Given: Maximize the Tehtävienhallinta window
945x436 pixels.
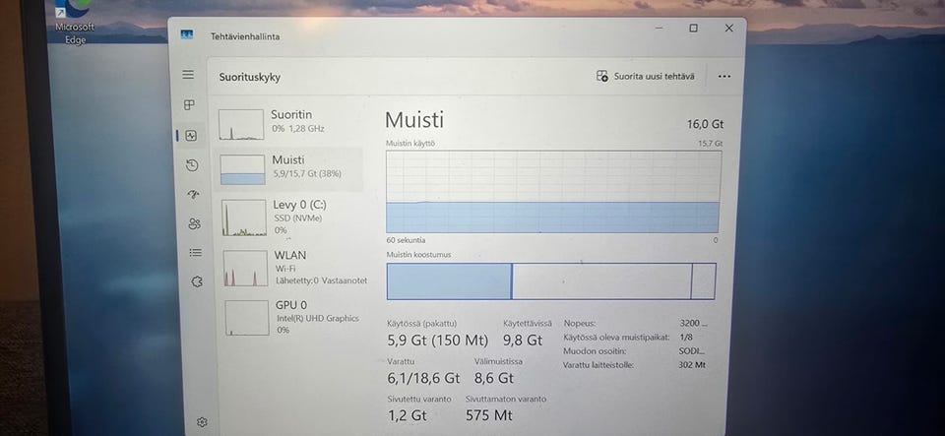Looking at the screenshot, I should coord(694,29).
